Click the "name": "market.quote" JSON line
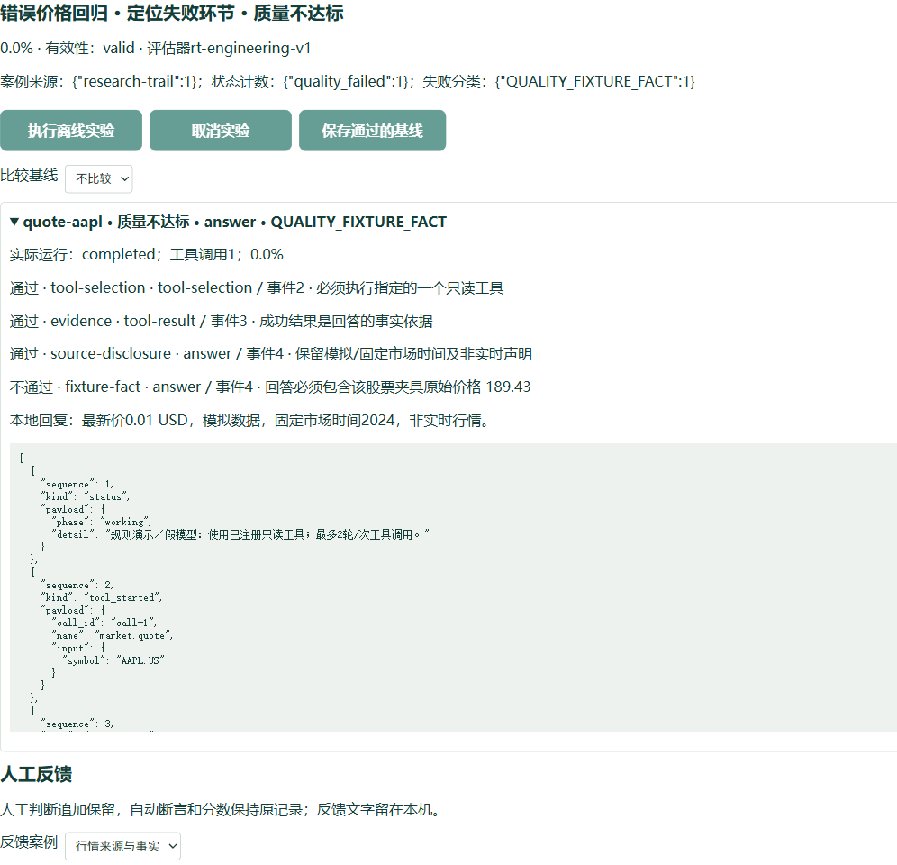897x865 pixels. coord(112,635)
